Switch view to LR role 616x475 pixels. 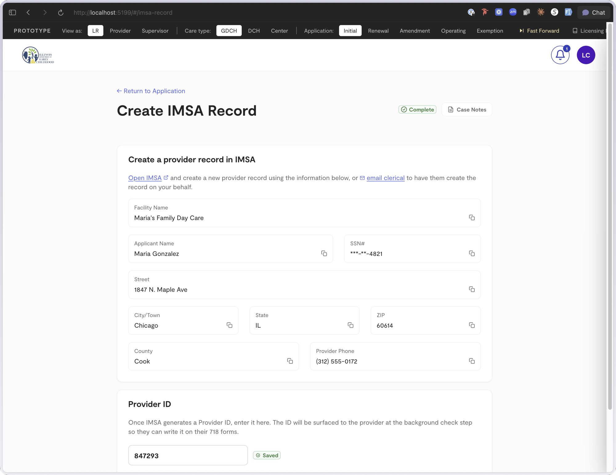tap(95, 31)
